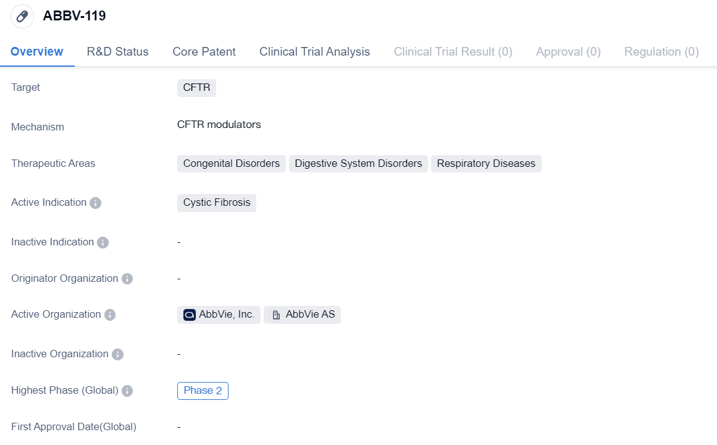The width and height of the screenshot is (717, 445).
Task: Open the AbbVie AS organization link
Action: (310, 315)
